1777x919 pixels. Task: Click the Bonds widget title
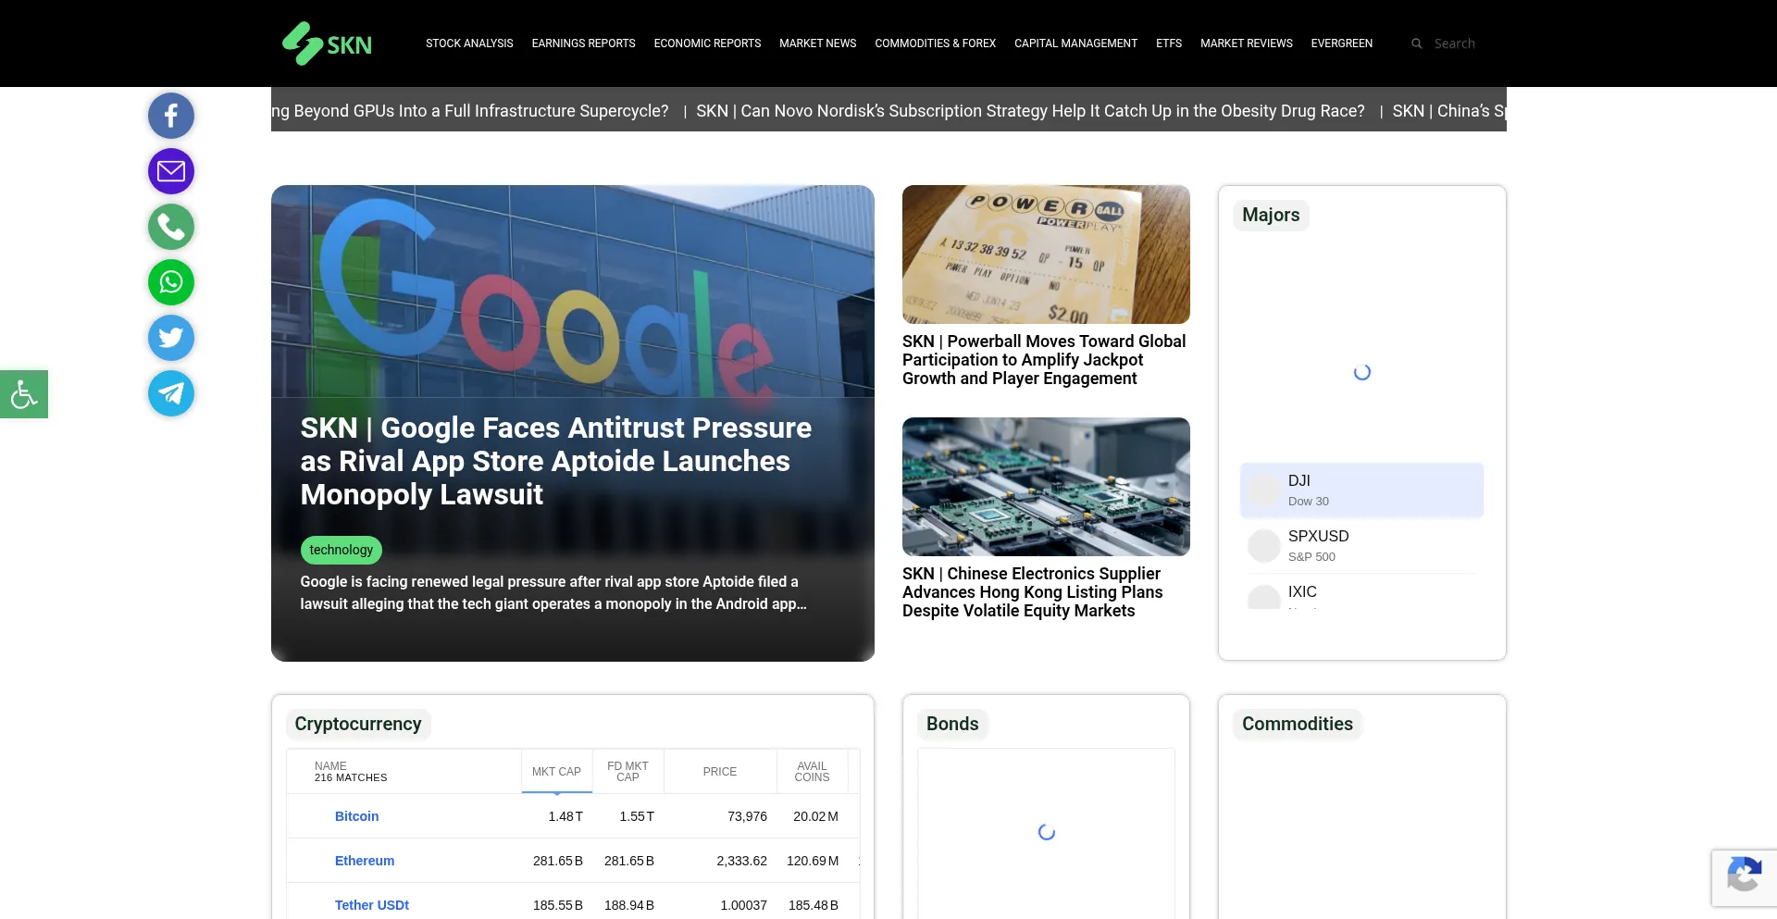pos(952,724)
